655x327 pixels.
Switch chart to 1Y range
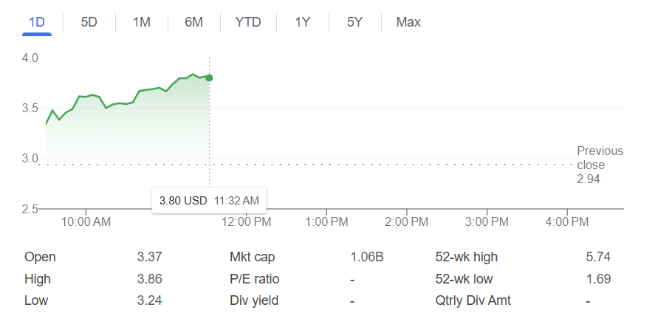(x=302, y=22)
